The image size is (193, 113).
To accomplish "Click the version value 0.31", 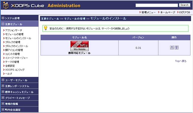I will 138,48.
